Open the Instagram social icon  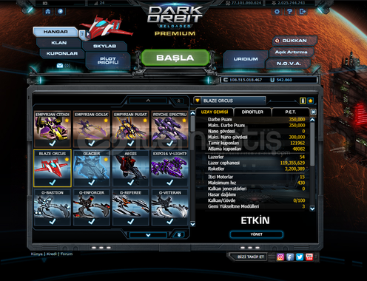[x=280, y=257]
